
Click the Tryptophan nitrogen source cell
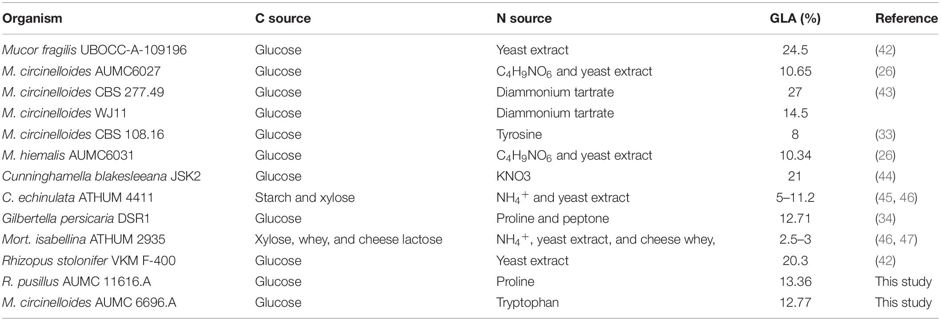[x=528, y=303]
